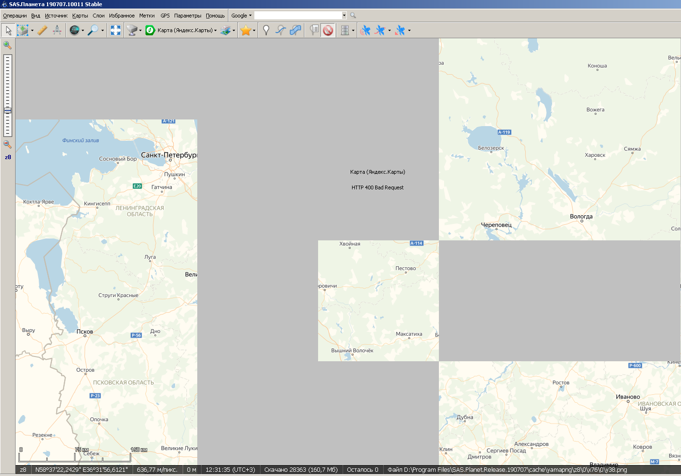Select the ruler distance measurement tool
The image size is (681, 476).
42,30
